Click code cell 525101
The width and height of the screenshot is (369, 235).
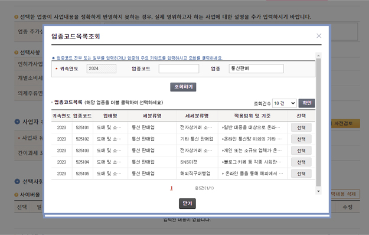click(x=83, y=128)
